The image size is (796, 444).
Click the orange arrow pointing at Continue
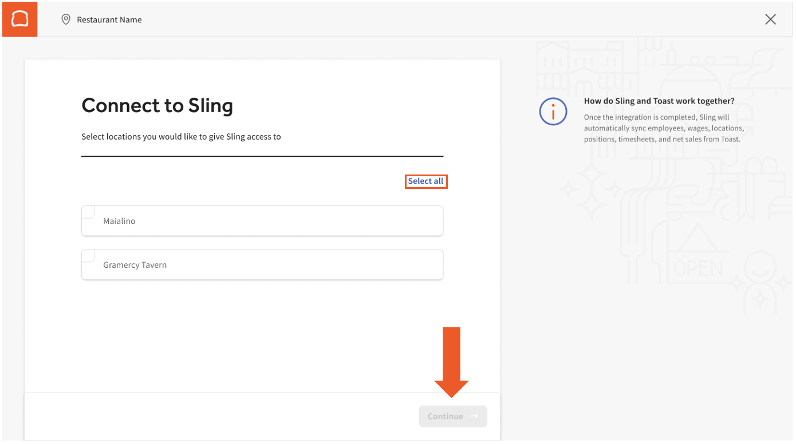(452, 360)
